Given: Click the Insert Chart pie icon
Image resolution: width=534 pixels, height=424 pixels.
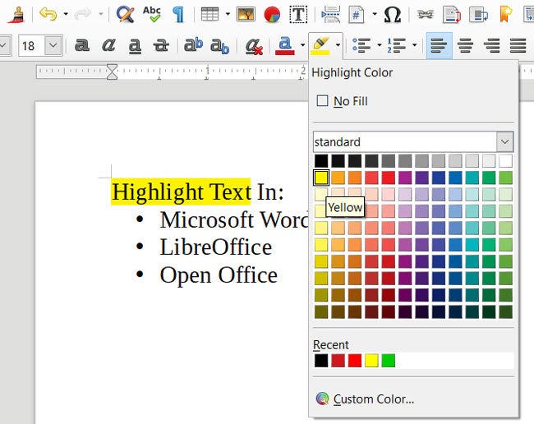Looking at the screenshot, I should (272, 14).
